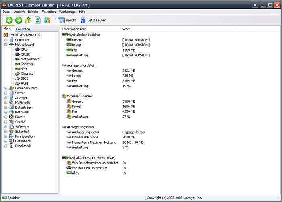Click the 5960 MB virtual total value

coord(129,101)
